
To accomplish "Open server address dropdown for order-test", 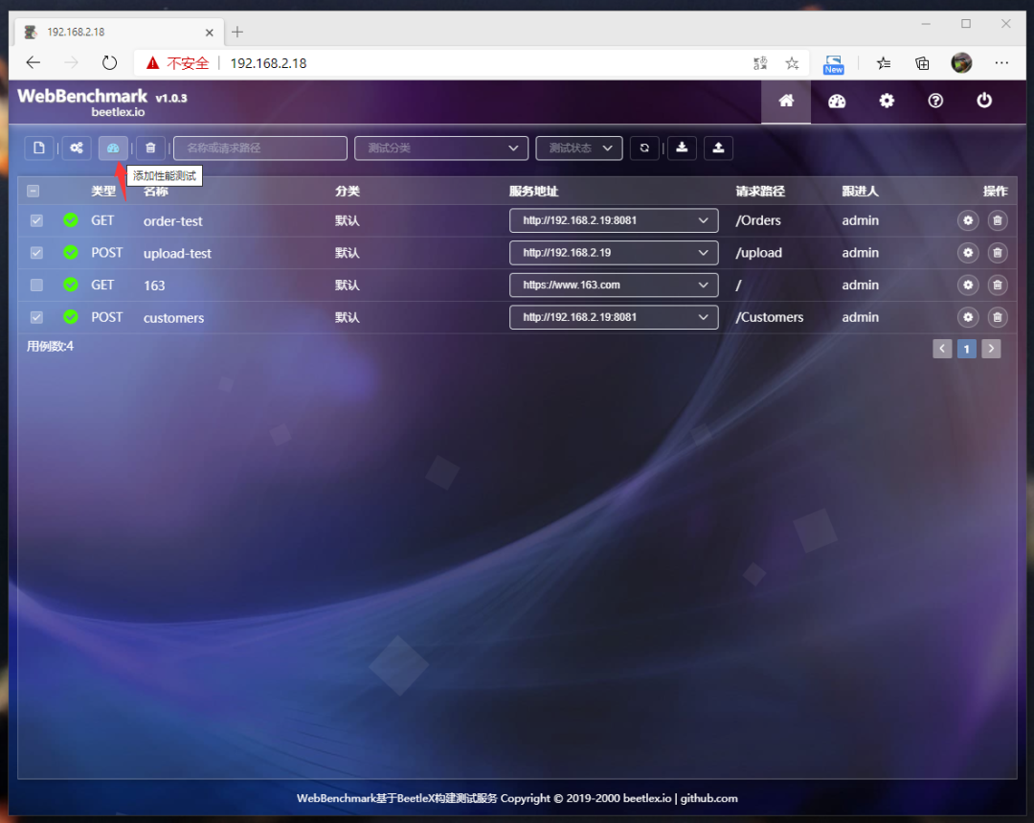I will coord(614,220).
